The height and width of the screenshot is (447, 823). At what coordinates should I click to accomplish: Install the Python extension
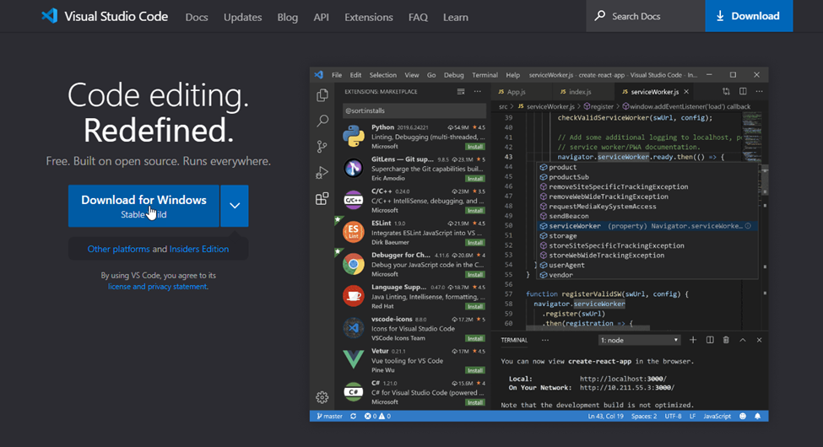tap(475, 147)
